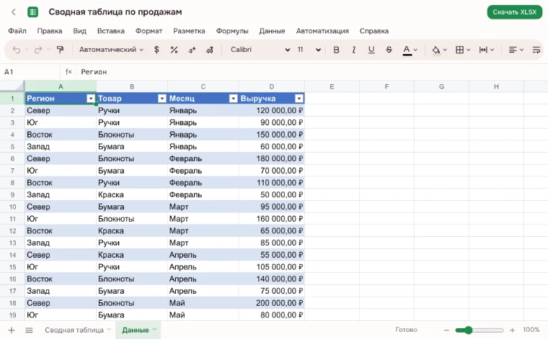Toggle bold formatting
Image resolution: width=548 pixels, height=339 pixels.
336,50
